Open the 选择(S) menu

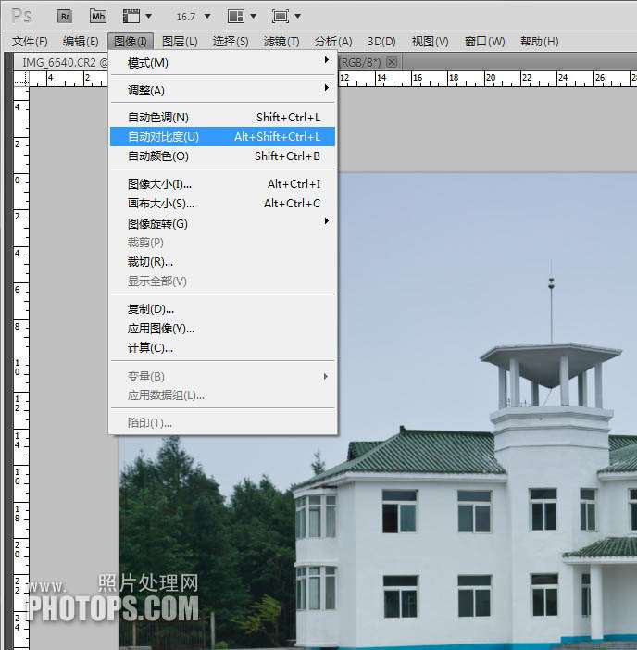(x=231, y=42)
